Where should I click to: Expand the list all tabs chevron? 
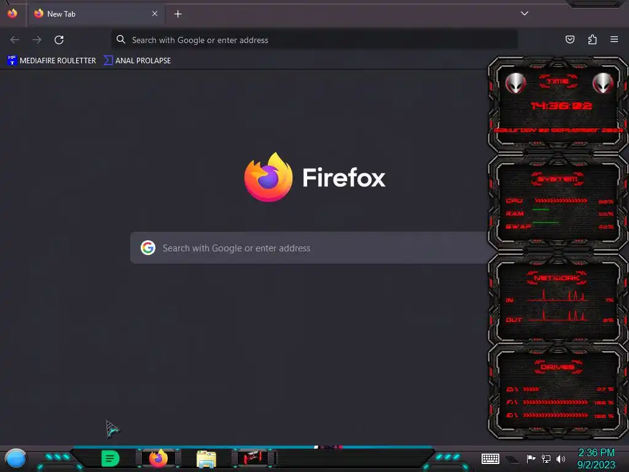click(525, 14)
